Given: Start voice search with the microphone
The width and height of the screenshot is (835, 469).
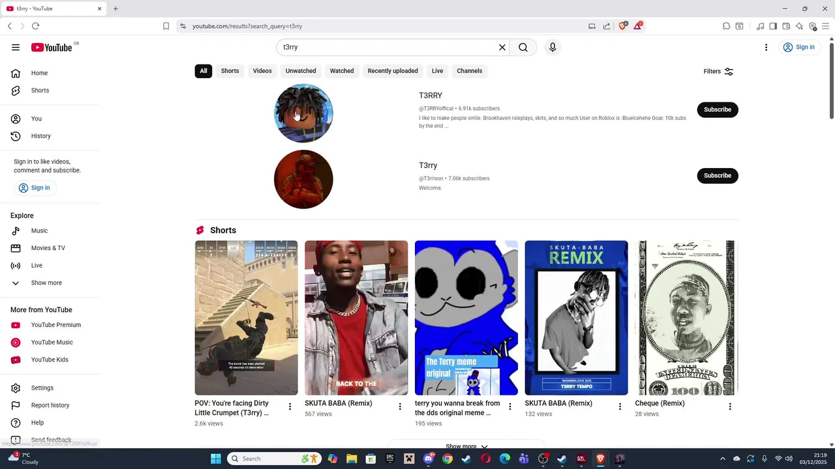Looking at the screenshot, I should point(553,48).
